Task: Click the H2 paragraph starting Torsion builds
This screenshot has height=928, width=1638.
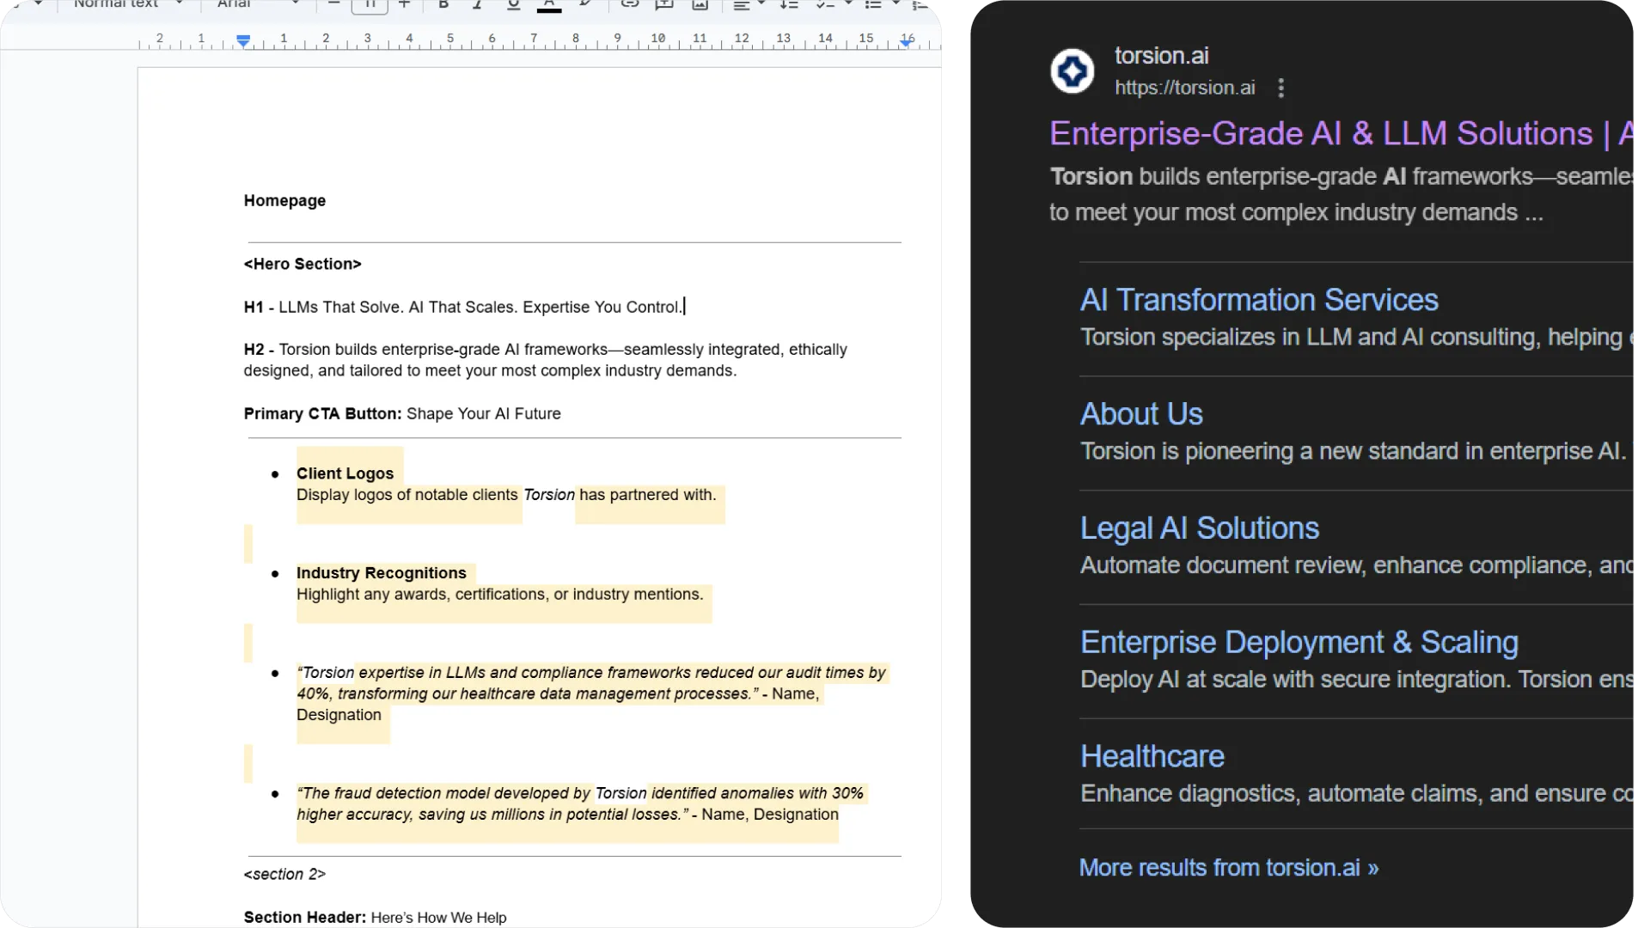Action: (x=545, y=360)
